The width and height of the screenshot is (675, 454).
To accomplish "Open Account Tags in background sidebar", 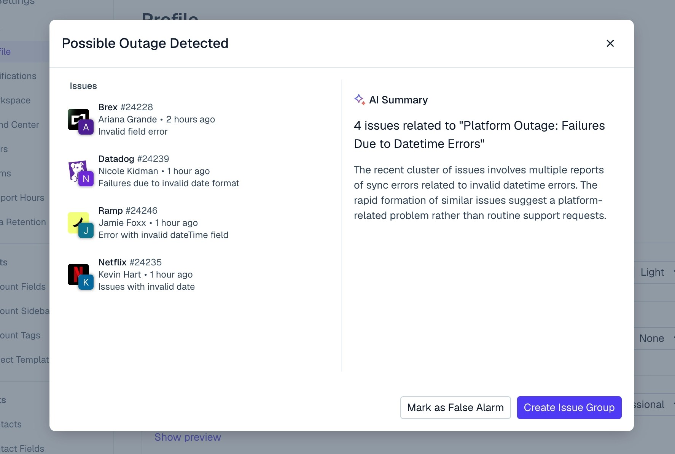I will tap(20, 335).
